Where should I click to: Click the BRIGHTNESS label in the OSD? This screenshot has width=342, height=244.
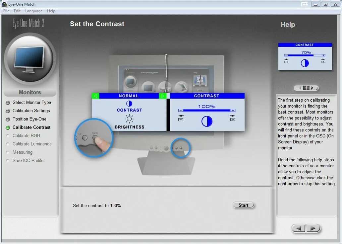[129, 127]
